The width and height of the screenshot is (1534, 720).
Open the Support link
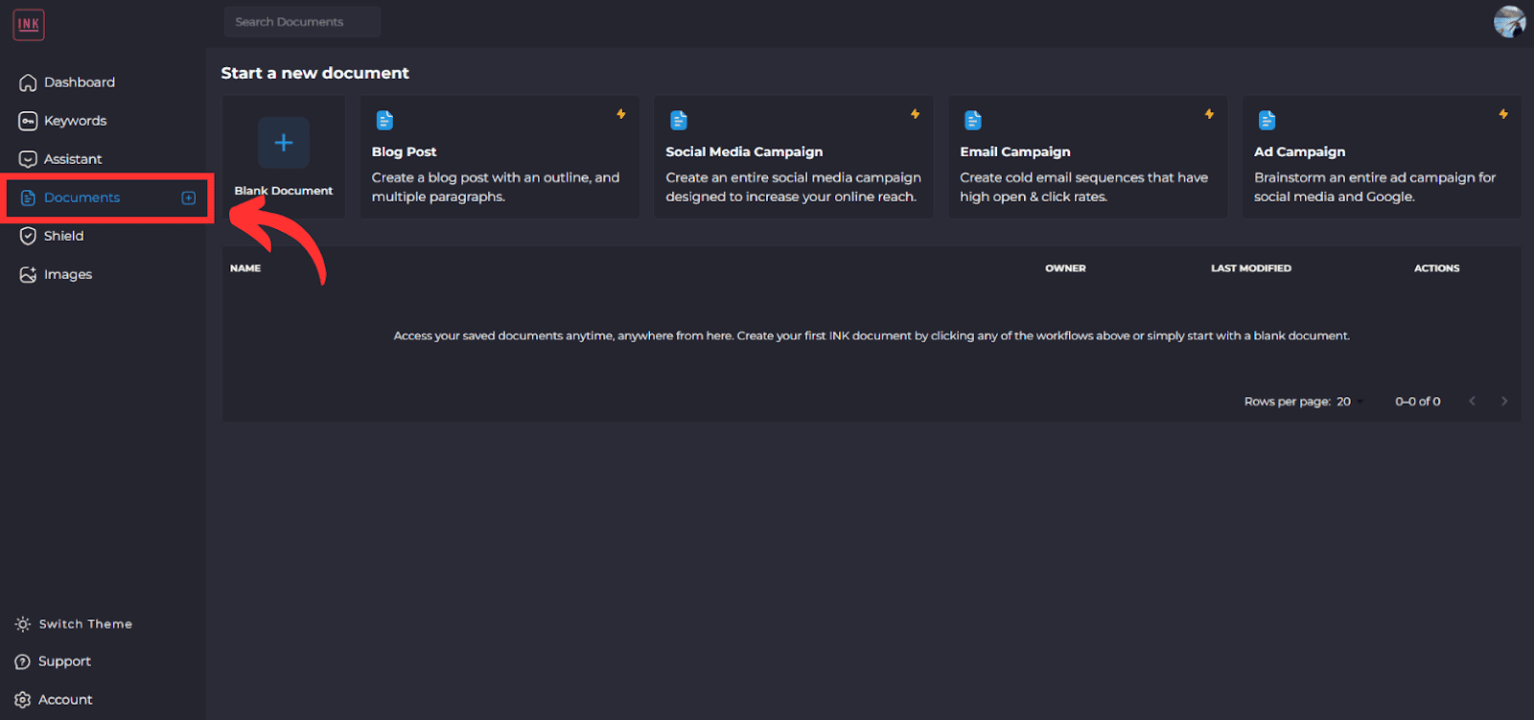click(x=64, y=662)
